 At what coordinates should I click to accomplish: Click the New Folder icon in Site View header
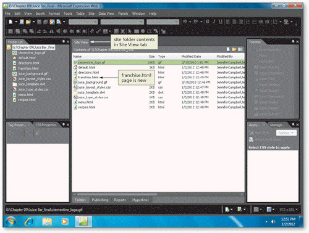234,49
